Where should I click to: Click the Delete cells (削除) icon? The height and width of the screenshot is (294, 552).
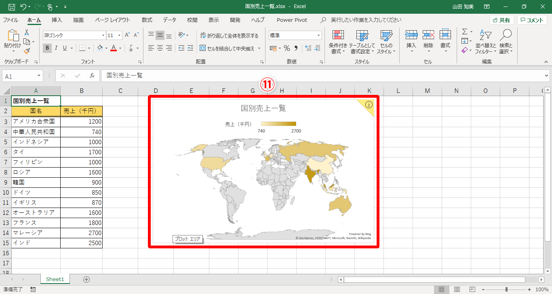[x=428, y=35]
